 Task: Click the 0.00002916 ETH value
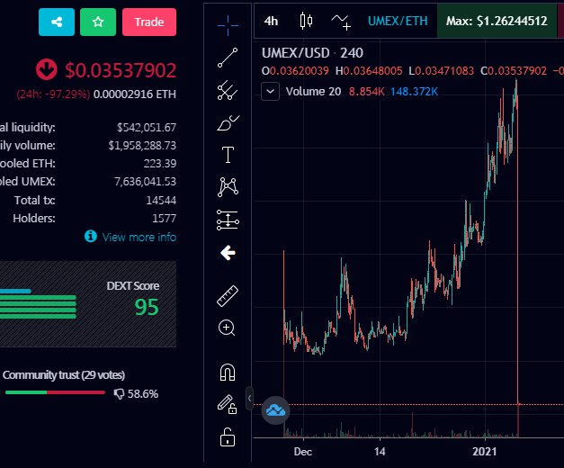pyautogui.click(x=135, y=94)
